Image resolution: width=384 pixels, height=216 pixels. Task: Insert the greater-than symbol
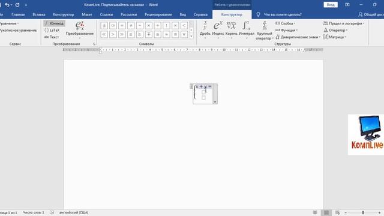(113, 34)
